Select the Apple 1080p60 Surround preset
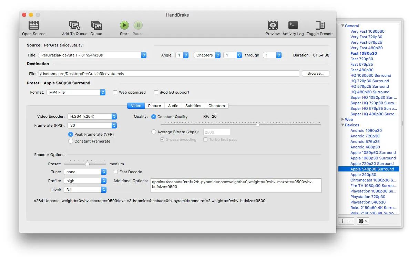409x261 pixels. click(373, 153)
